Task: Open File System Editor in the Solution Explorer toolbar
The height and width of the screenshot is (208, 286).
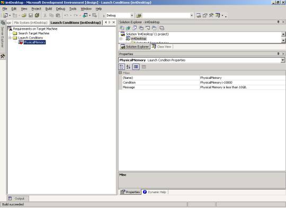Action: tap(122, 28)
